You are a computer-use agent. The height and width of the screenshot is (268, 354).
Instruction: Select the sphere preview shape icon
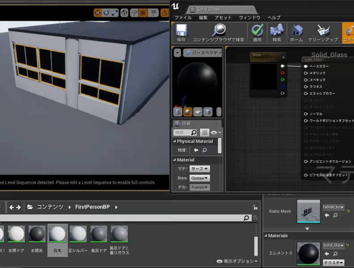click(188, 112)
